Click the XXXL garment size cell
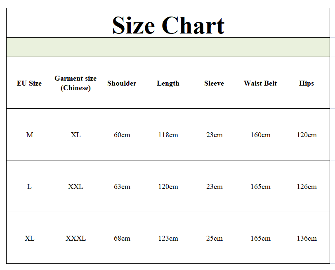Viewport: 335px width, 270px height. (x=75, y=238)
